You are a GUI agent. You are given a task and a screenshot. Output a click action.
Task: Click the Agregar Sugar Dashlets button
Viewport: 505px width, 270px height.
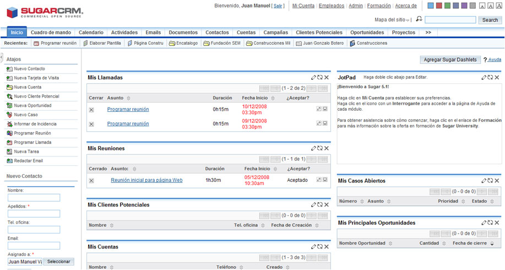(450, 60)
